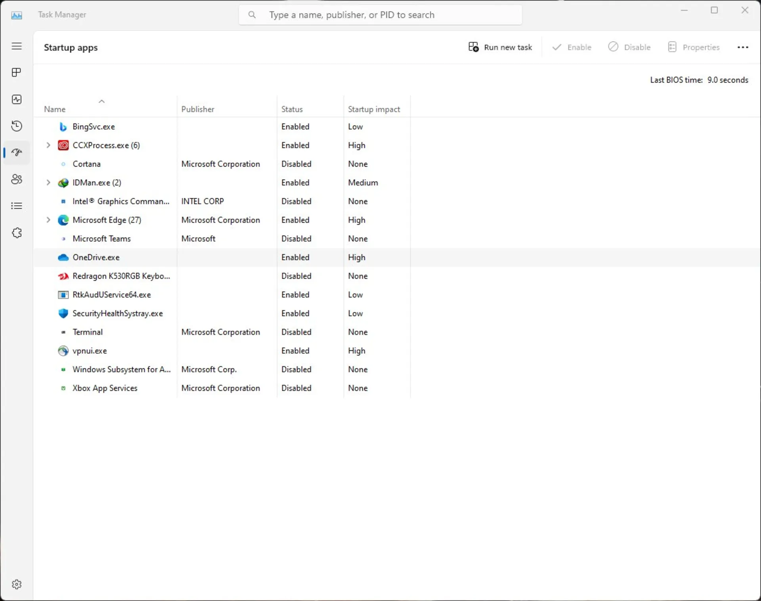Screen dimensions: 761x601
Task: Go to Processes page in sidebar
Action: [x=17, y=73]
